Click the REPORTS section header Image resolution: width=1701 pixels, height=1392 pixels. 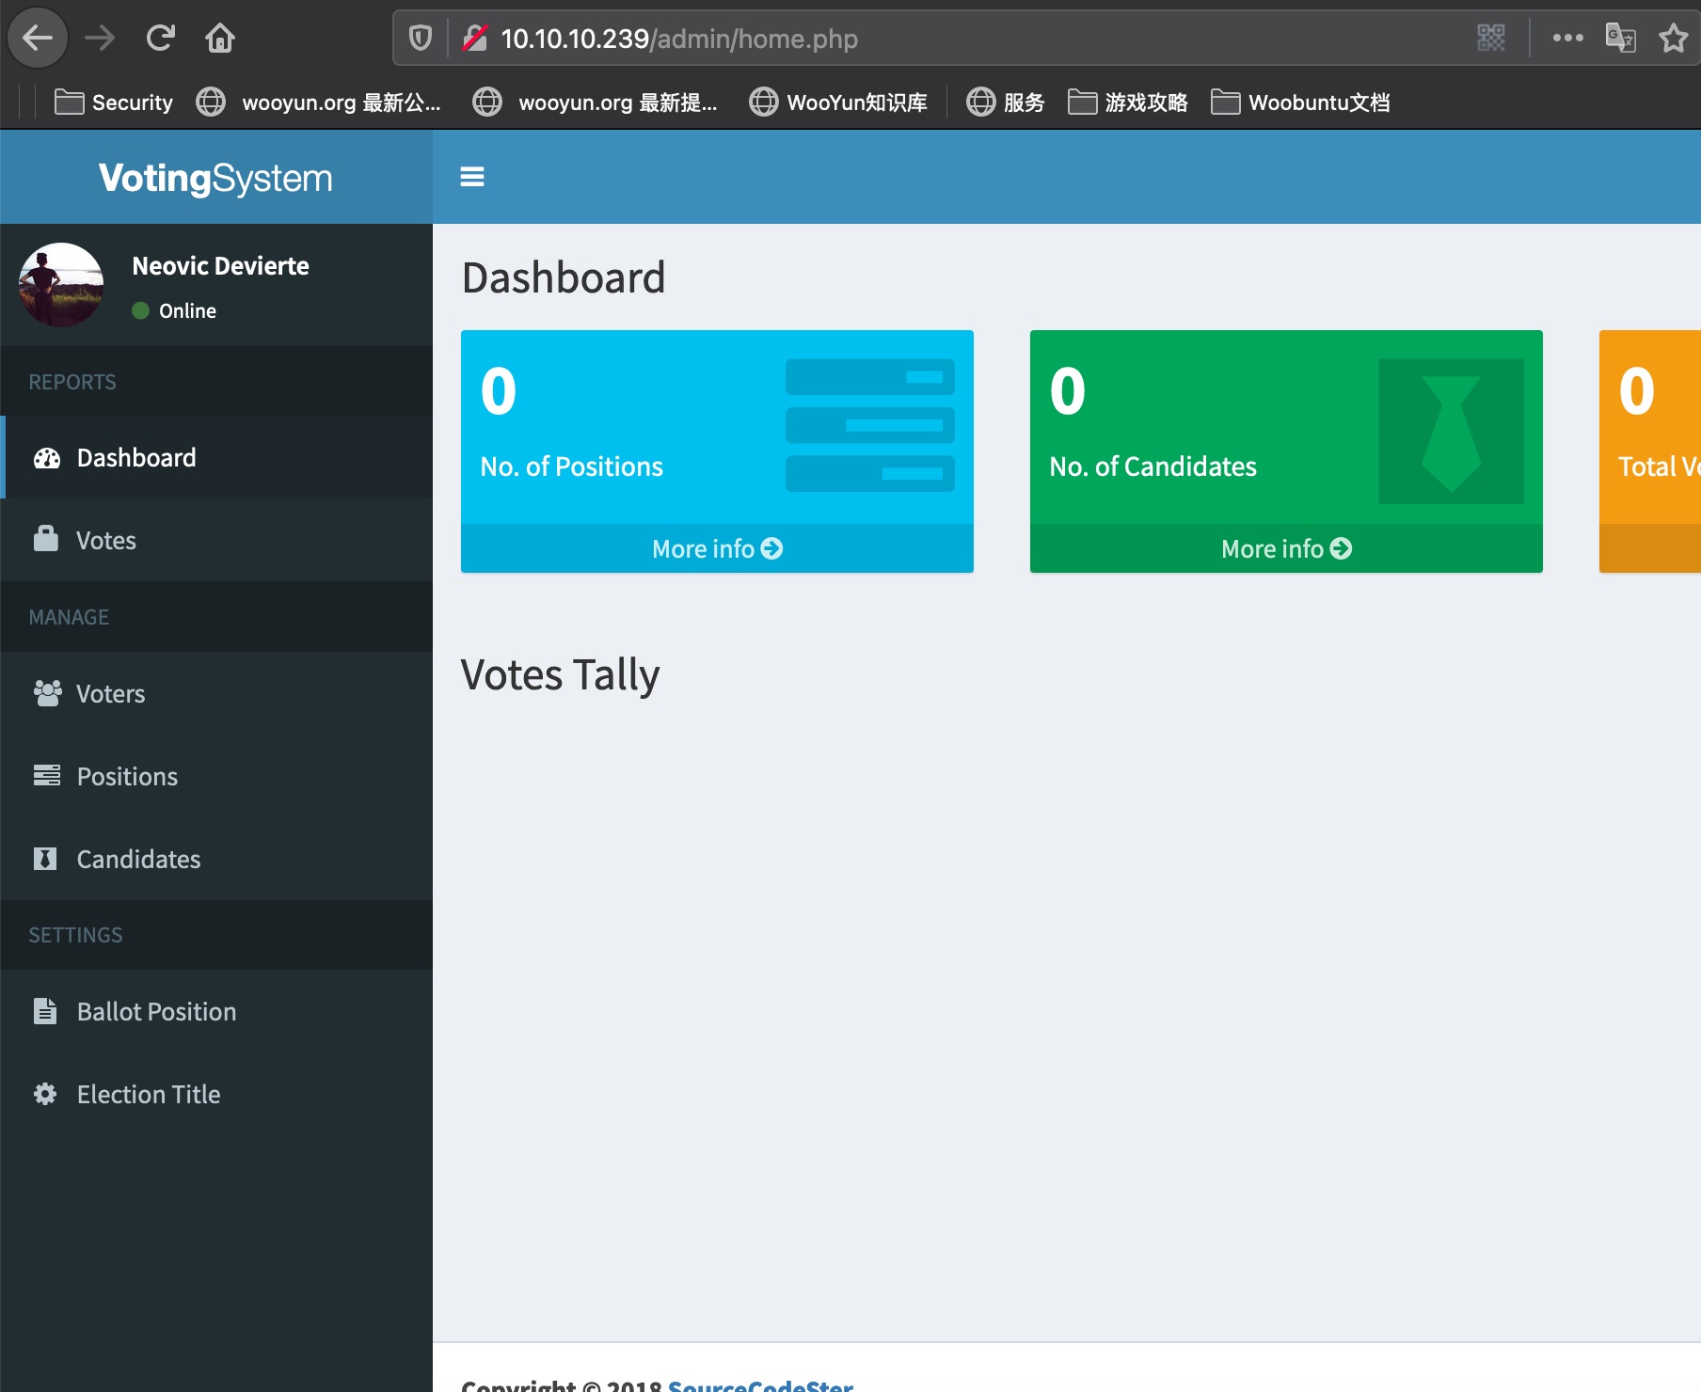pyautogui.click(x=72, y=382)
